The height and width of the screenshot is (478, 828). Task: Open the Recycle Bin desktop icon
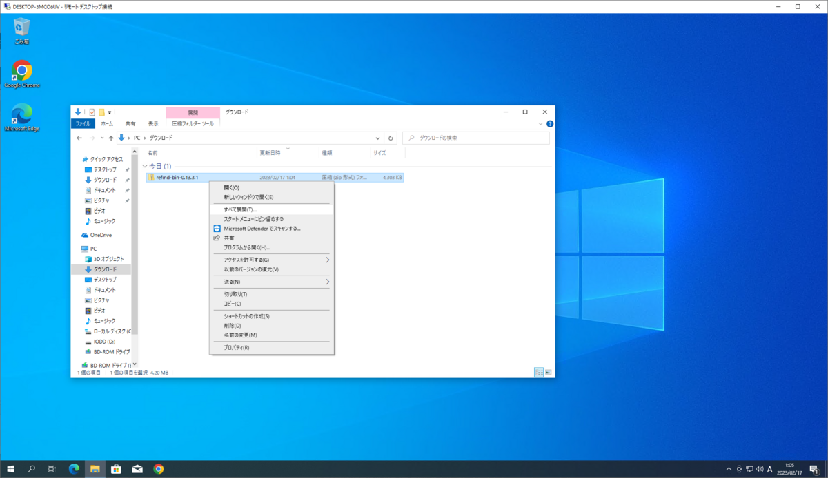click(22, 30)
